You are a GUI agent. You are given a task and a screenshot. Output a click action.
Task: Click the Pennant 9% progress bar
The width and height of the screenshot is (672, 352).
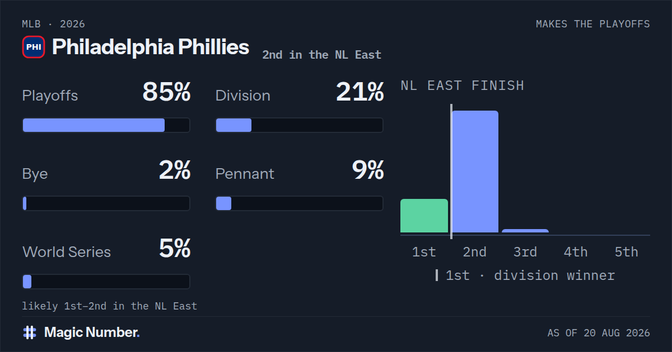click(x=300, y=203)
